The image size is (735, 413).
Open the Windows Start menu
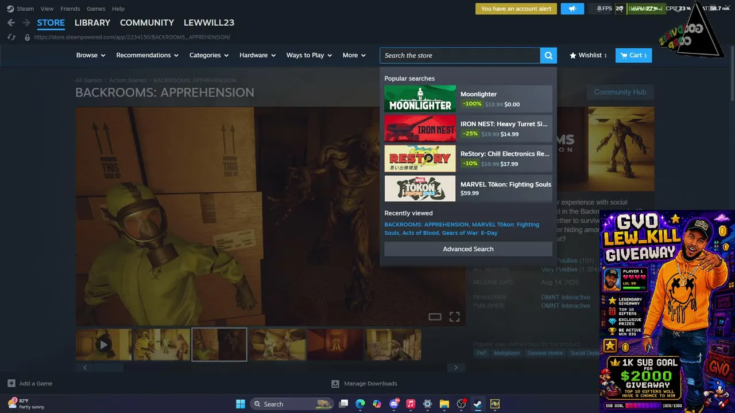[x=241, y=404]
